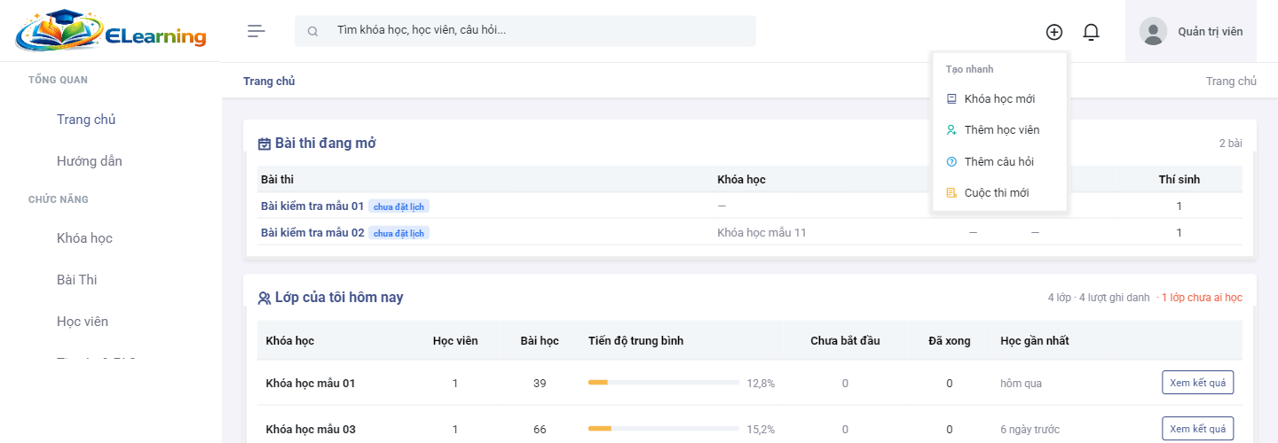The width and height of the screenshot is (1278, 443).
Task: Click the search magnifier icon
Action: point(312,31)
